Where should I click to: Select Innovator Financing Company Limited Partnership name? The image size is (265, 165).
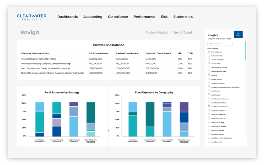click(46, 64)
